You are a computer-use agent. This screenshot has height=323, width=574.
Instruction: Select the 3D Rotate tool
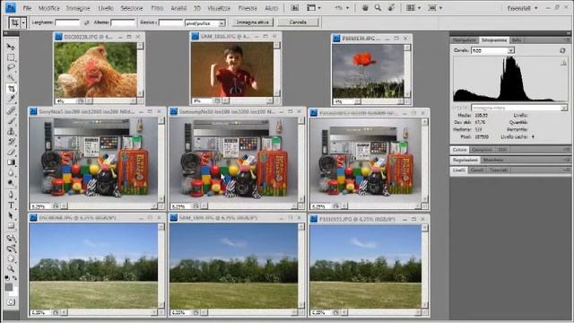[x=11, y=239]
